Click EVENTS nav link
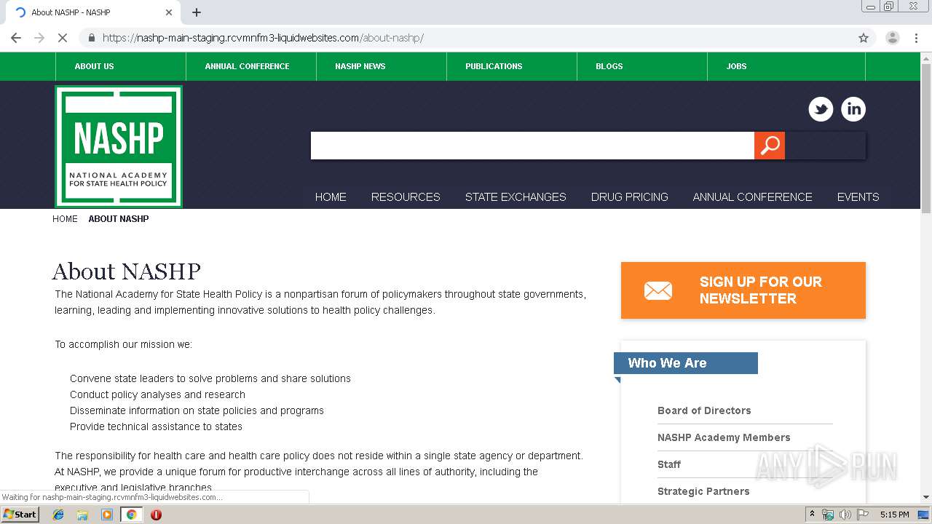Viewport: 932px width, 524px height. pyautogui.click(x=858, y=197)
